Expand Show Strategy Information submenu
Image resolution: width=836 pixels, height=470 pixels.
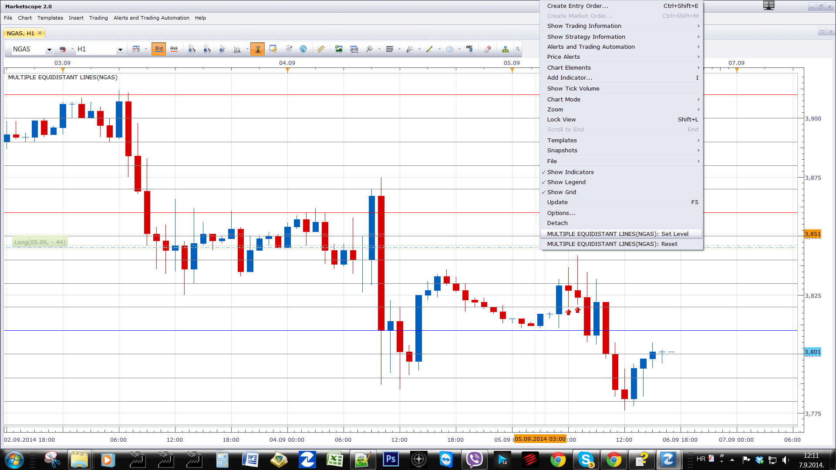pyautogui.click(x=621, y=37)
